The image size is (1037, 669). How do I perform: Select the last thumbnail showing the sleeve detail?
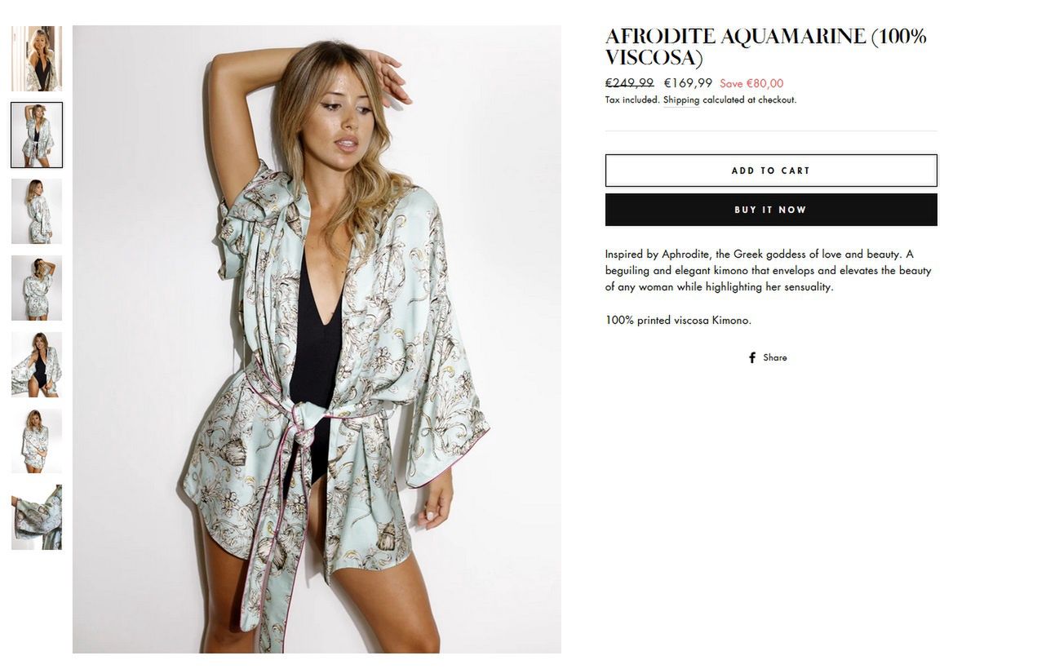coord(37,517)
